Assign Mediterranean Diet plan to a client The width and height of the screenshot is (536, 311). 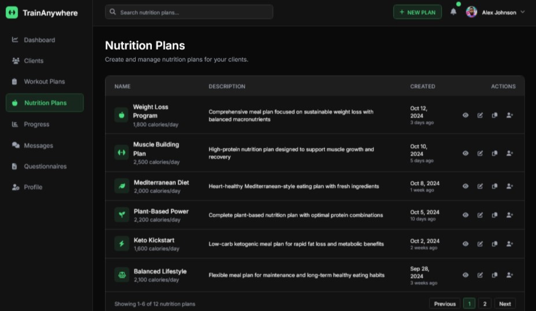tap(509, 186)
